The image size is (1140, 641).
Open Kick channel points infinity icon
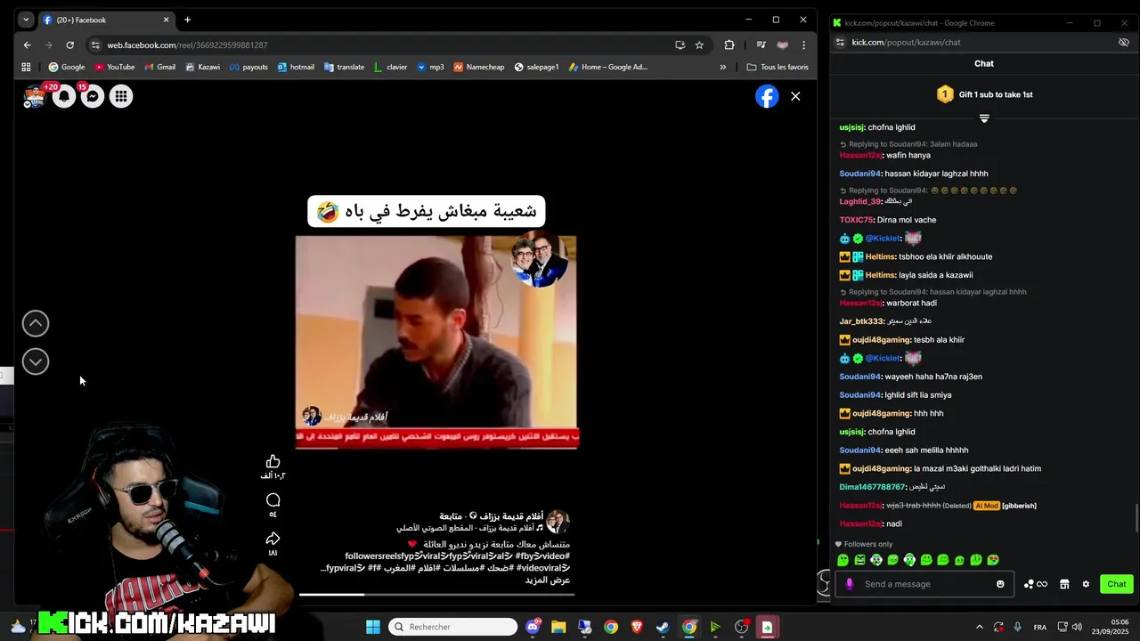(1036, 584)
